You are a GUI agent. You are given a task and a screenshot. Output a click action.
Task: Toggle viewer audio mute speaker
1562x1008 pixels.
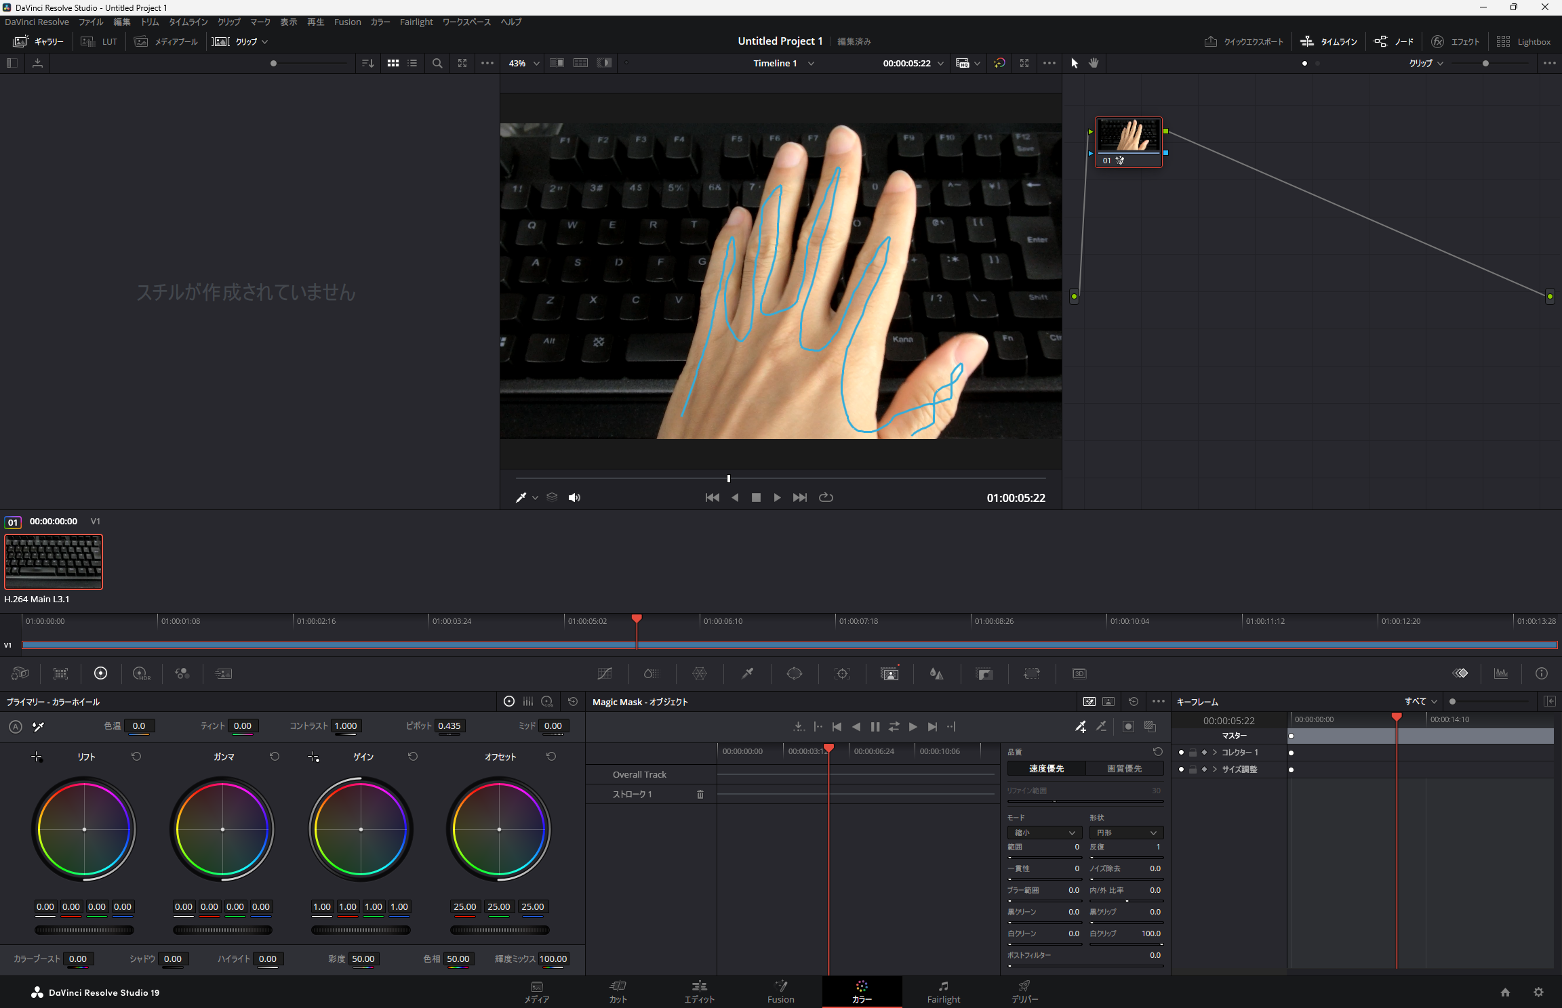tap(574, 498)
